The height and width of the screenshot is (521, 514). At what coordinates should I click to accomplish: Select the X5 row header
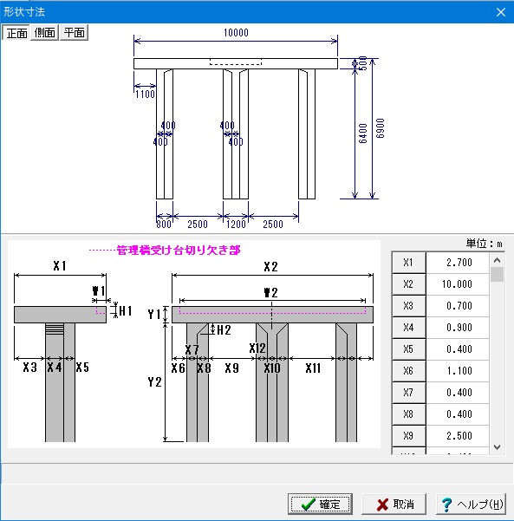[408, 348]
